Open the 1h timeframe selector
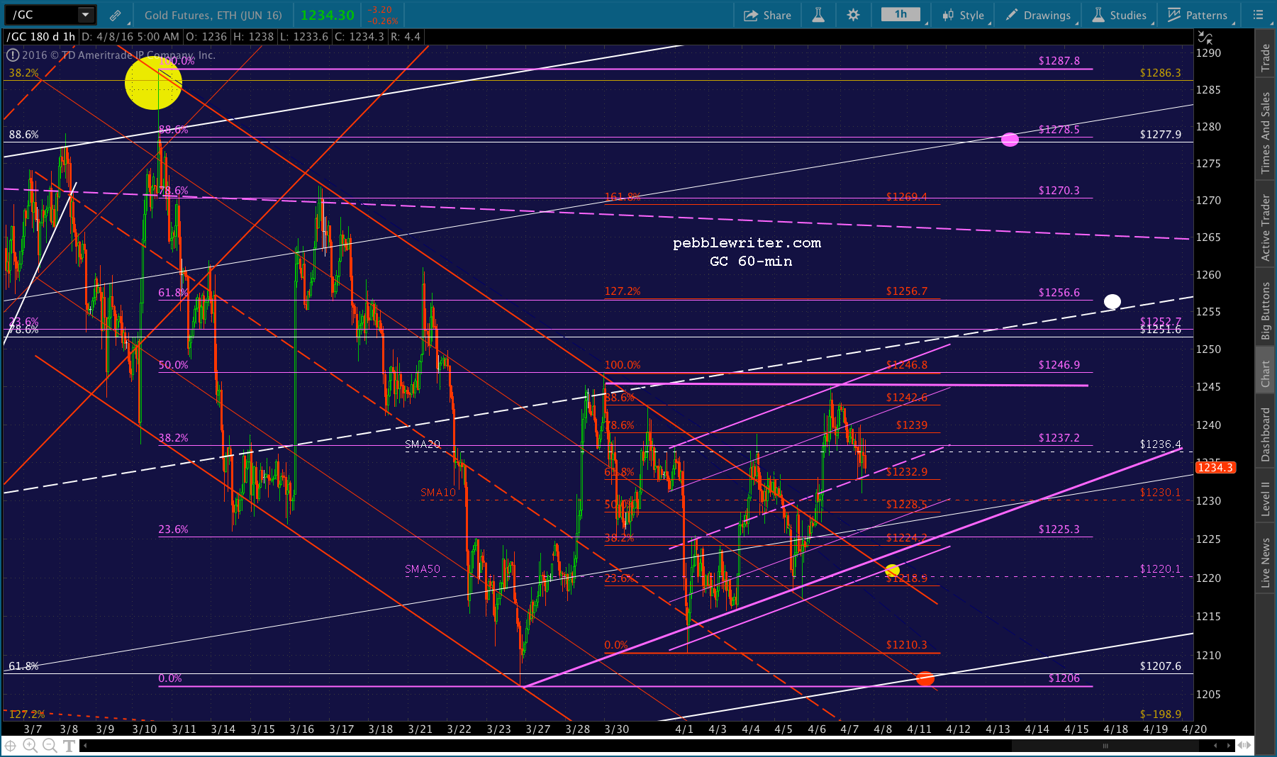This screenshot has width=1277, height=757. [900, 14]
